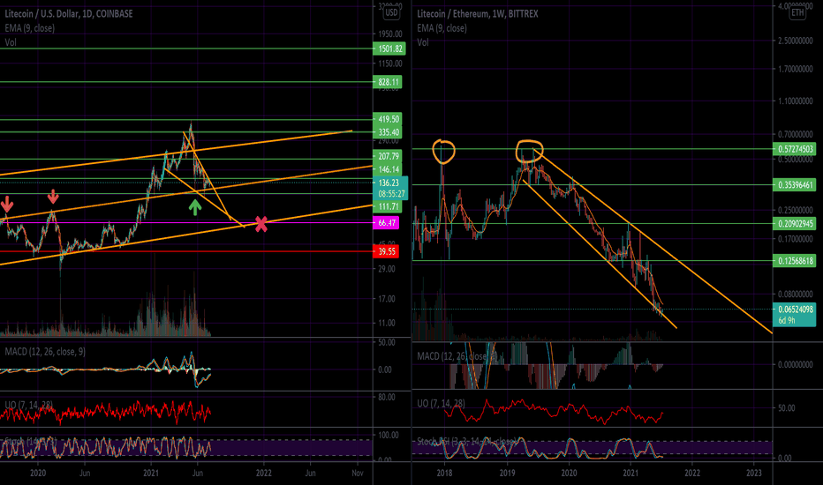Image resolution: width=823 pixels, height=485 pixels.
Task: Click 2019 on the right chart time axis
Action: pyautogui.click(x=507, y=473)
